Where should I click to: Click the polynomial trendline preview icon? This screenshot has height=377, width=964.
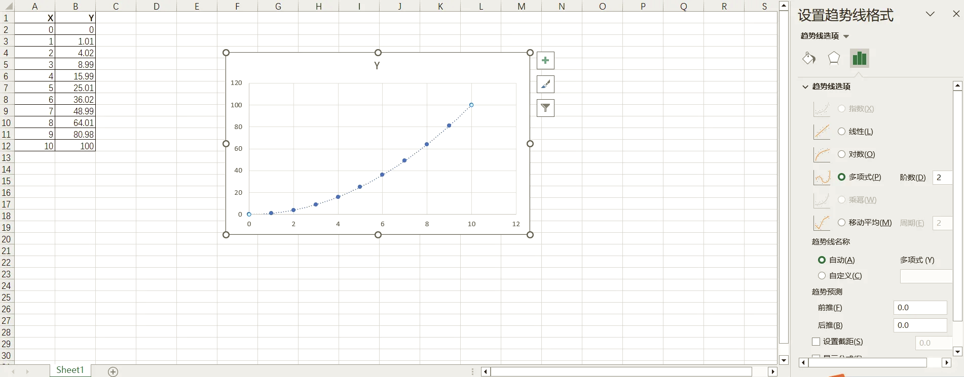click(x=822, y=177)
